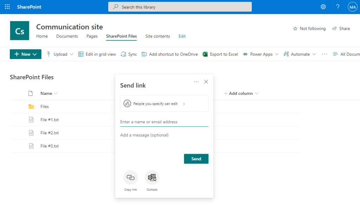Open File #3.txt name
The image size is (360, 205).
(50, 146)
